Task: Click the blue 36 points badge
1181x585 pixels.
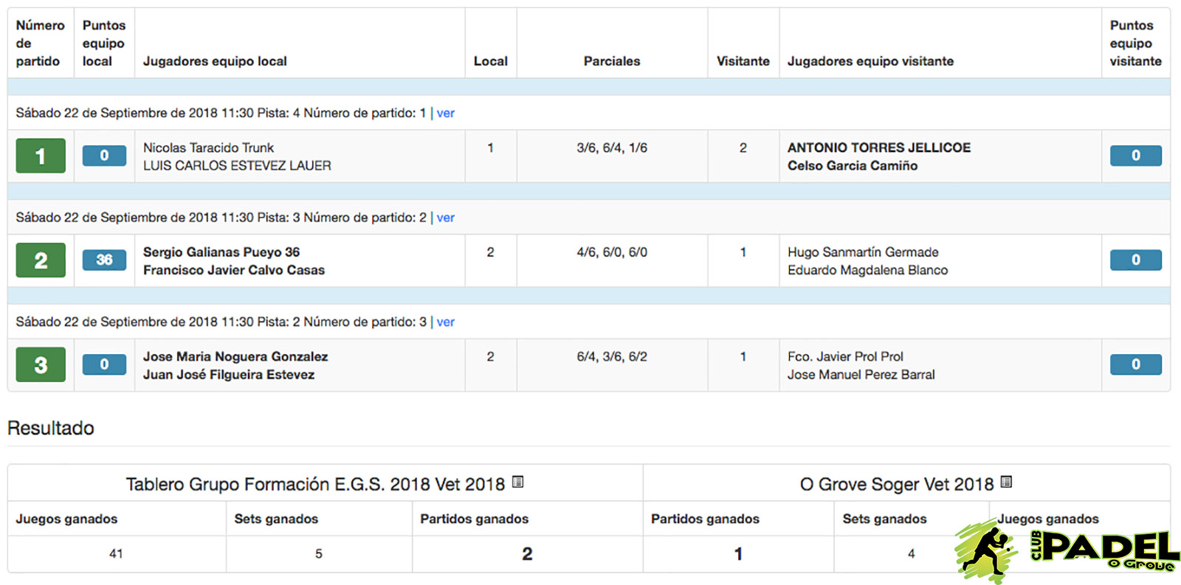Action: pos(104,260)
